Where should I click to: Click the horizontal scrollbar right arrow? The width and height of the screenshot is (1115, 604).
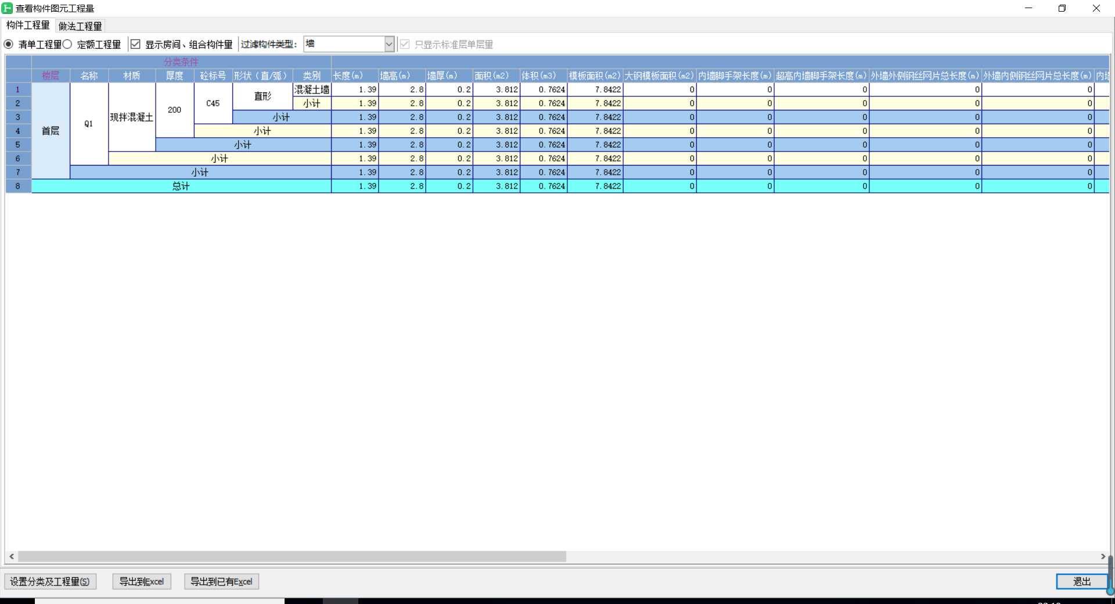(x=1103, y=556)
